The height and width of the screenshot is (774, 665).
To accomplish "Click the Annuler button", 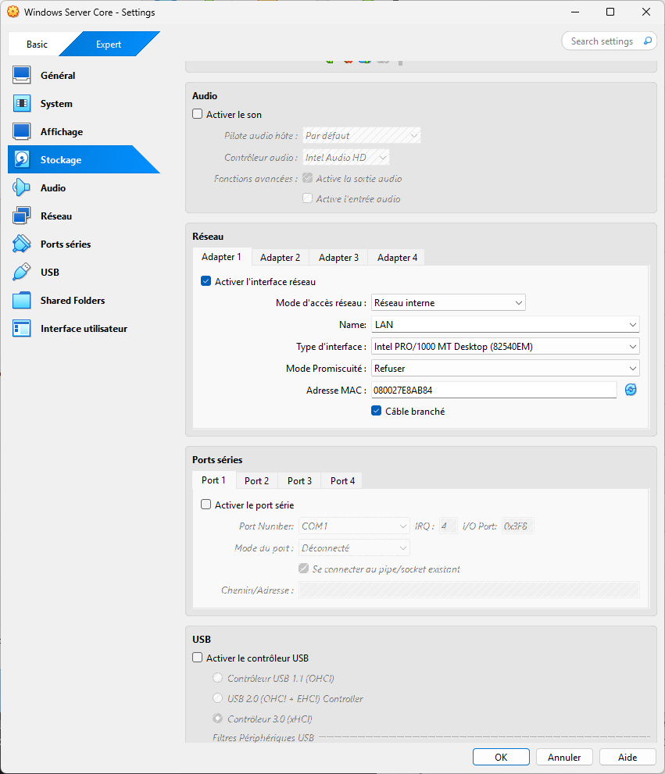I will [x=564, y=757].
